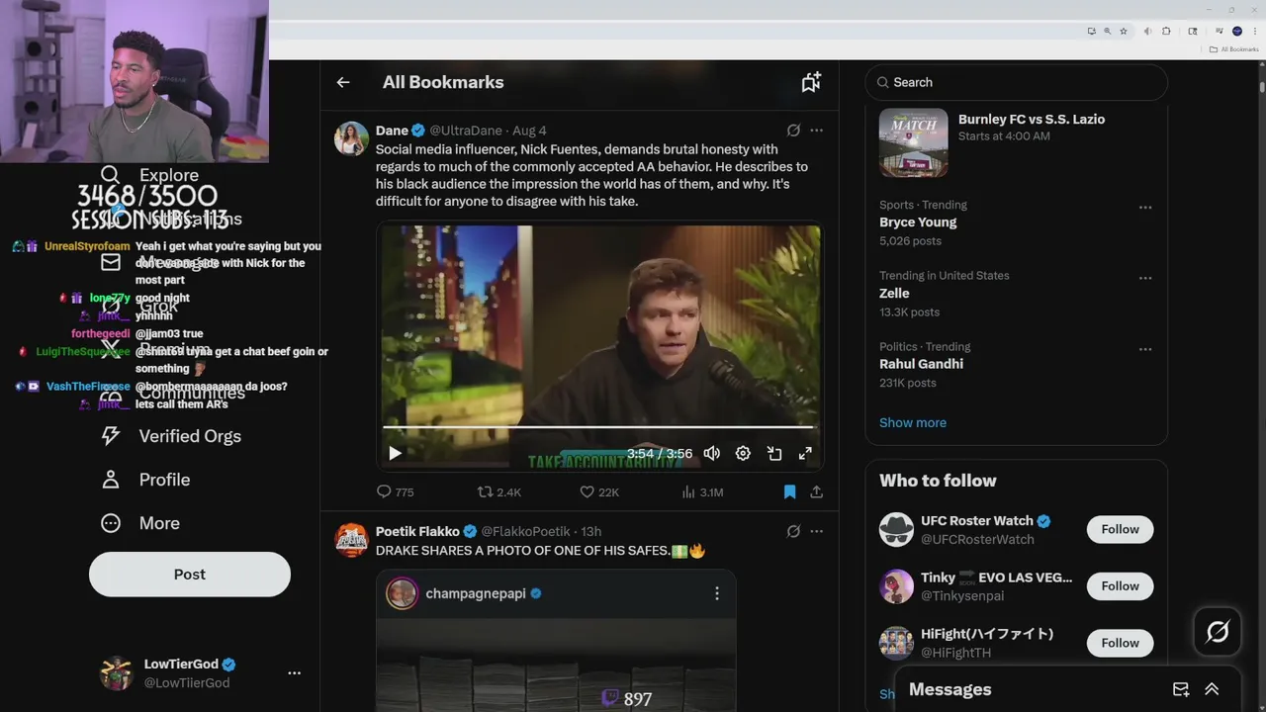
Task: Play the Nick Fuentes video
Action: [395, 453]
